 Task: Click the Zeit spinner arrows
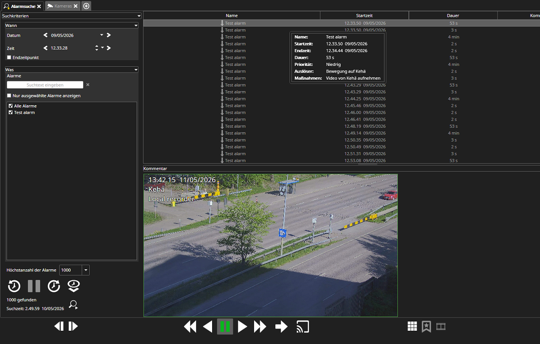[x=97, y=48]
